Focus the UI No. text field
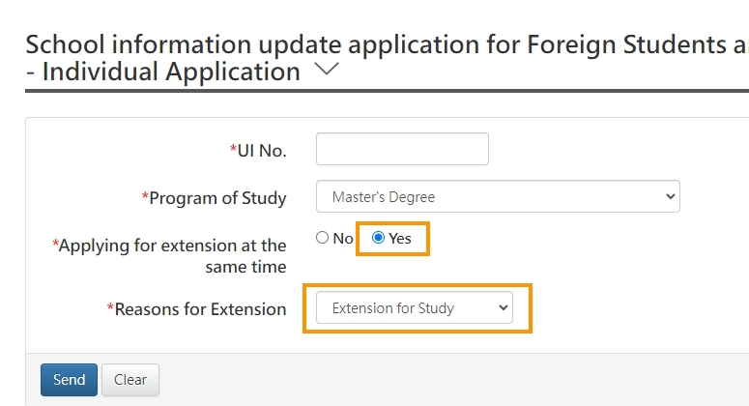Viewport: 749px width, 406px height. tap(402, 149)
